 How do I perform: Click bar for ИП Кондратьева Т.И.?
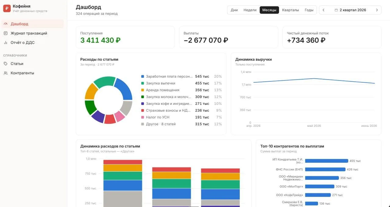click(x=326, y=161)
